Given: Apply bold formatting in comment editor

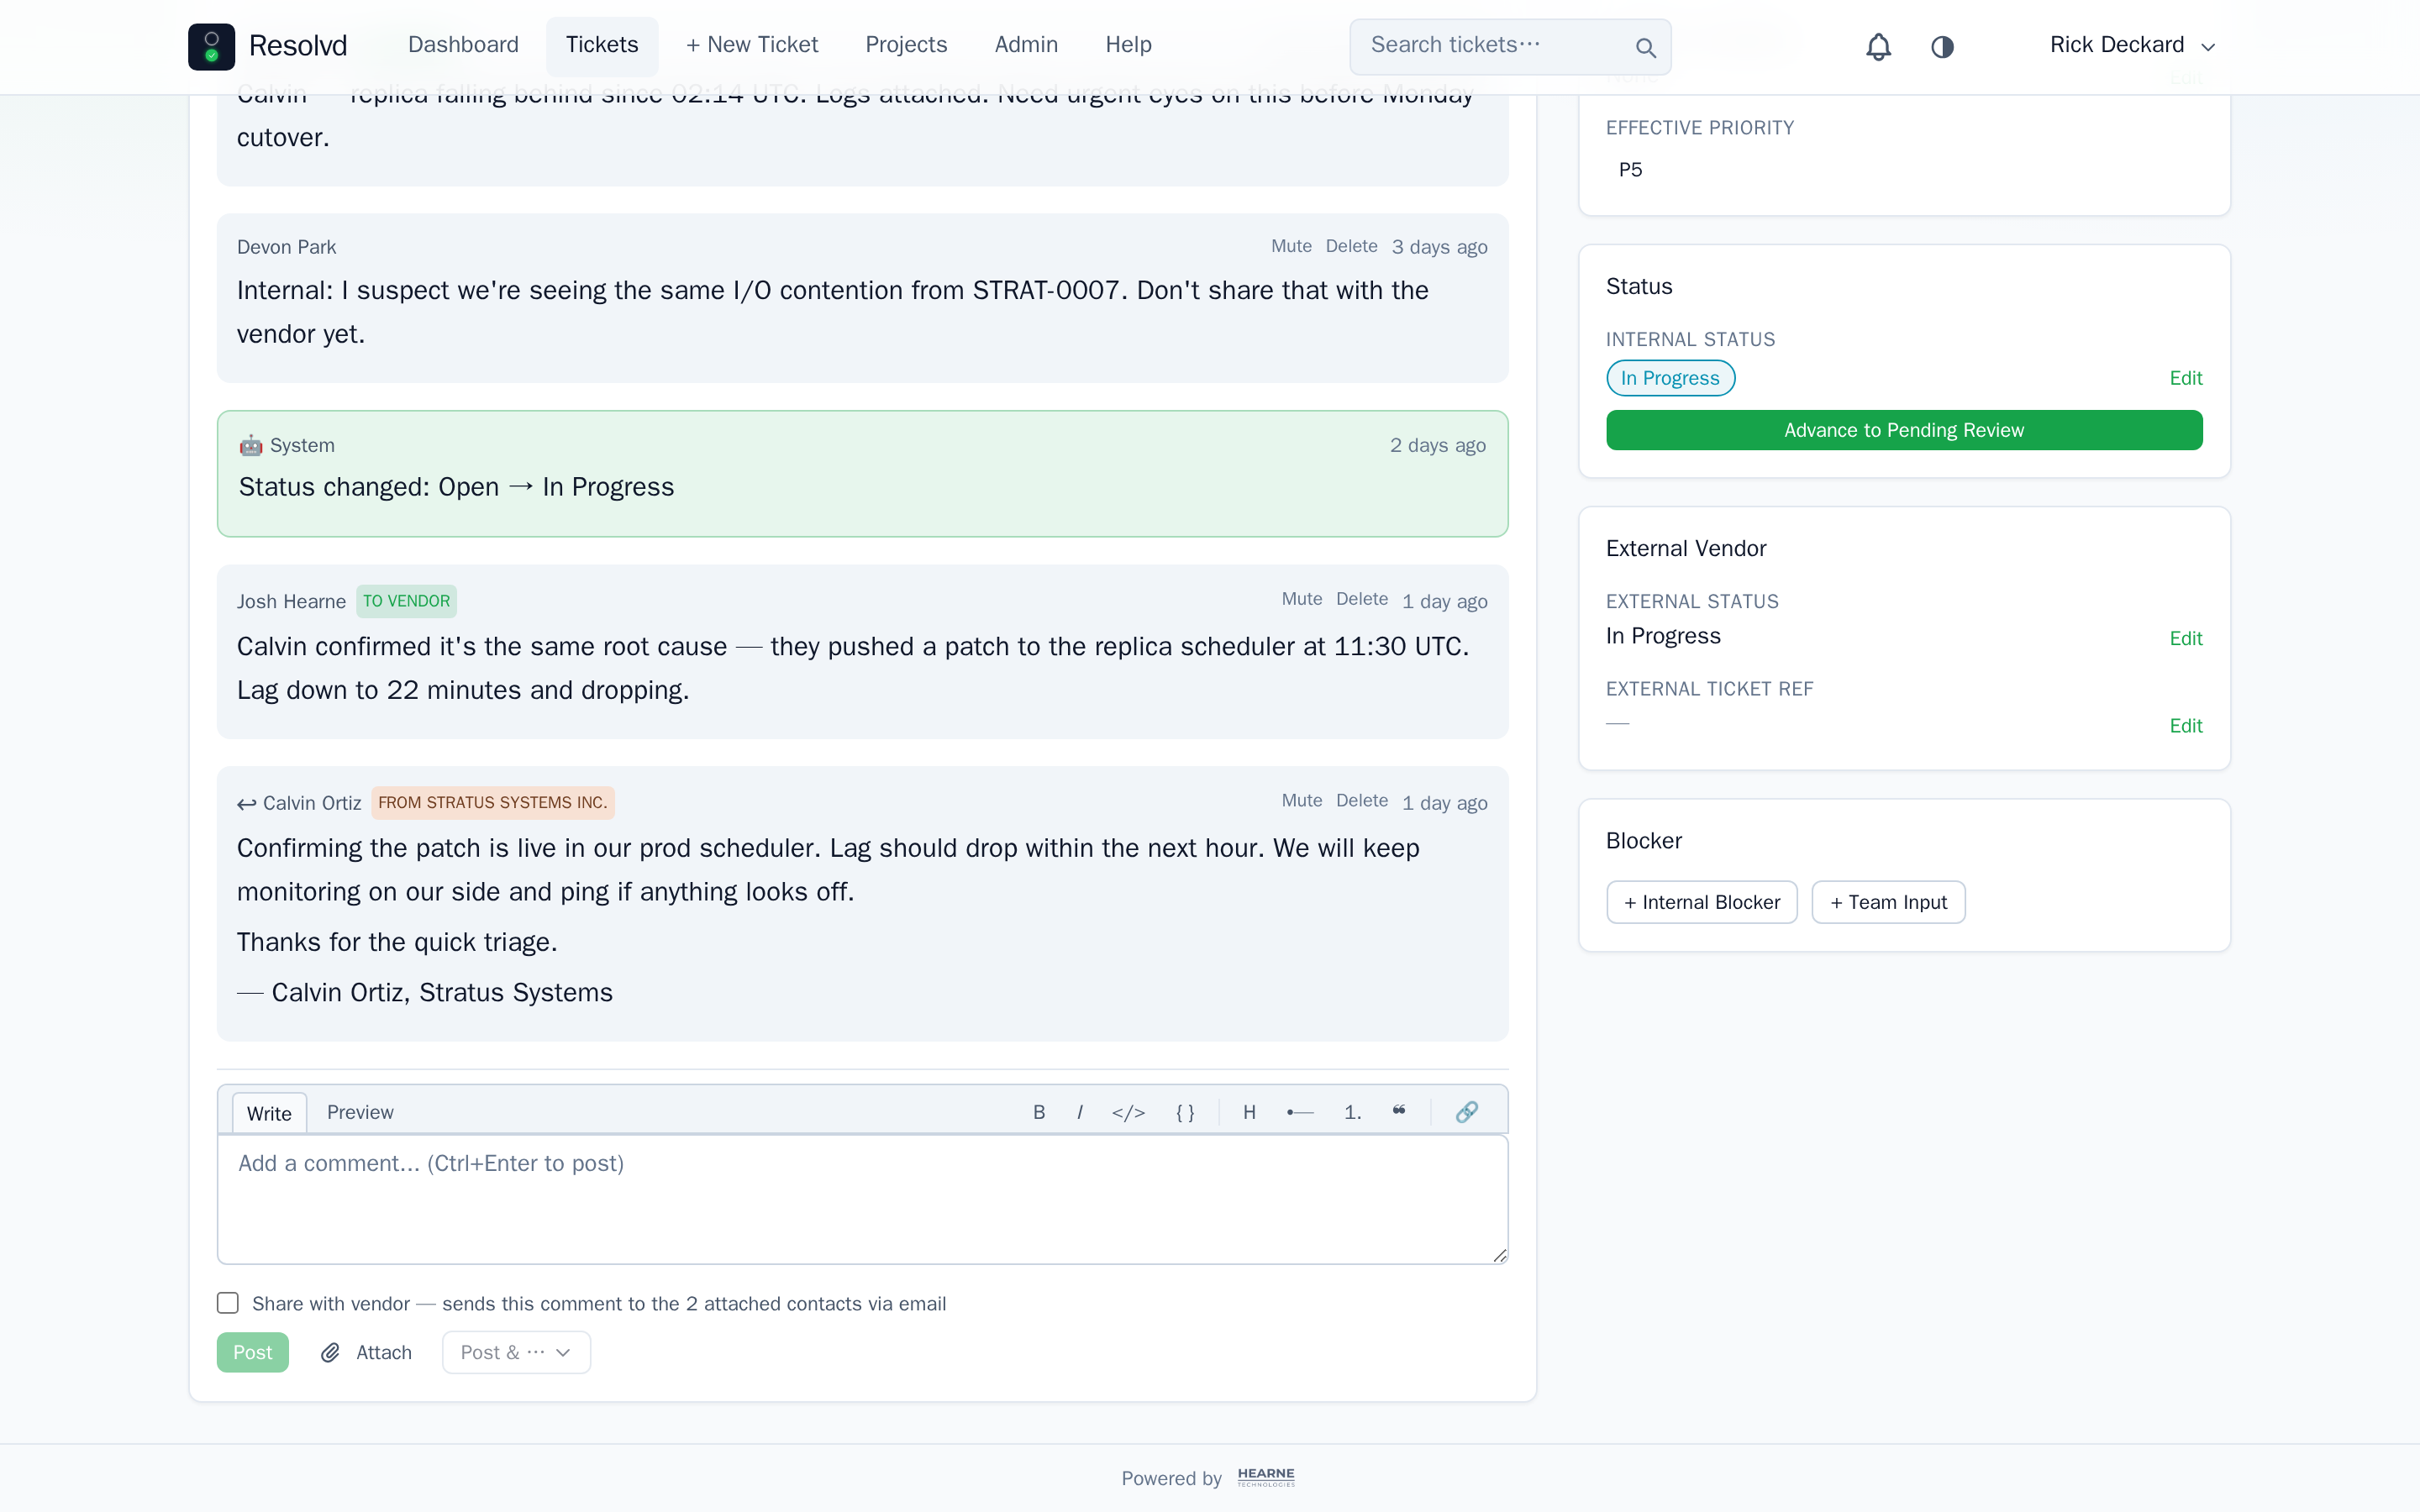Looking at the screenshot, I should pos(1039,1112).
